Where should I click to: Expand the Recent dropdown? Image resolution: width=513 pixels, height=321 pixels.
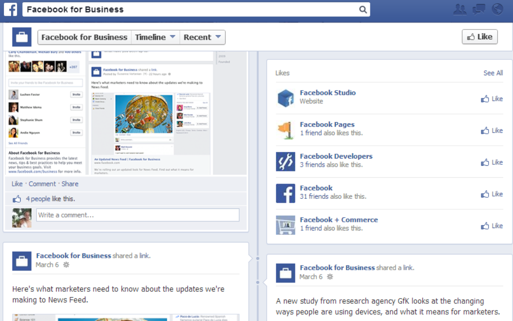[202, 37]
